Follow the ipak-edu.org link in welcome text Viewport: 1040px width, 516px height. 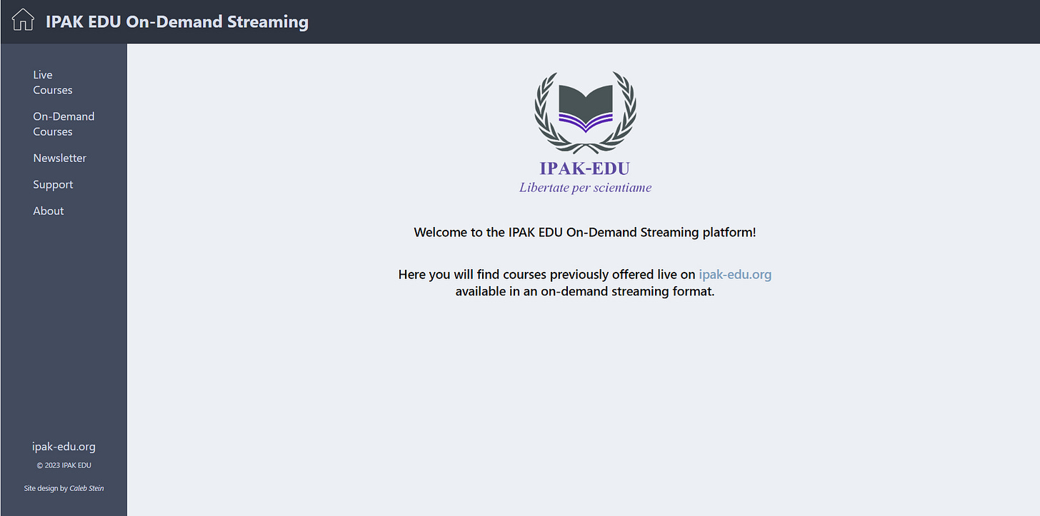(x=735, y=274)
